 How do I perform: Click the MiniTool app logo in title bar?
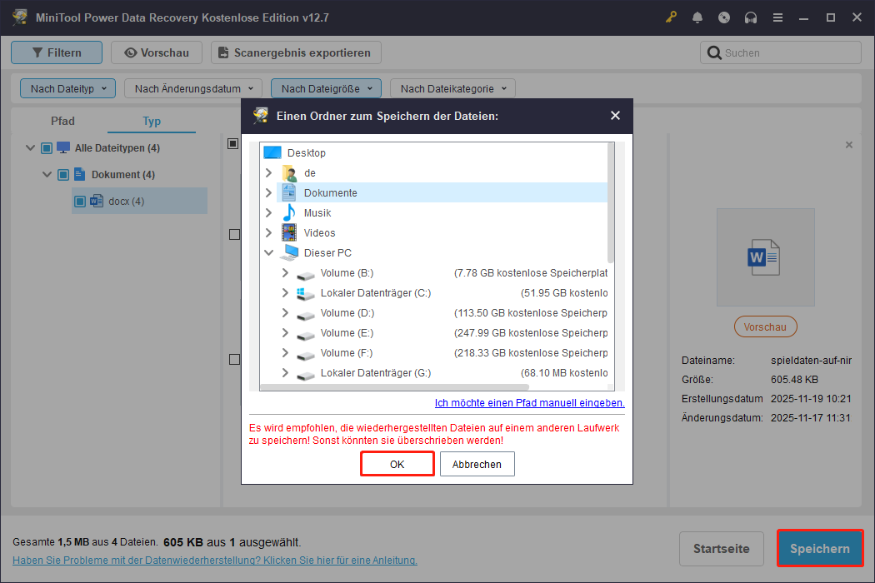(x=20, y=17)
